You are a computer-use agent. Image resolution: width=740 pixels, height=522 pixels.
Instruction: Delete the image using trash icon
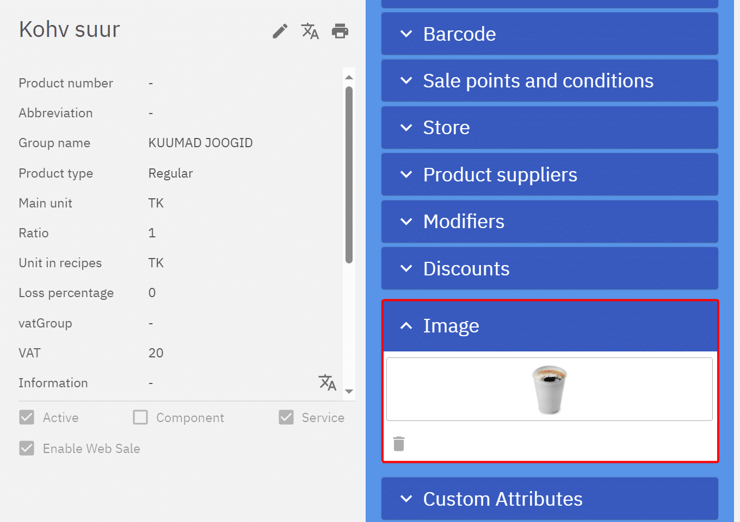pyautogui.click(x=399, y=444)
